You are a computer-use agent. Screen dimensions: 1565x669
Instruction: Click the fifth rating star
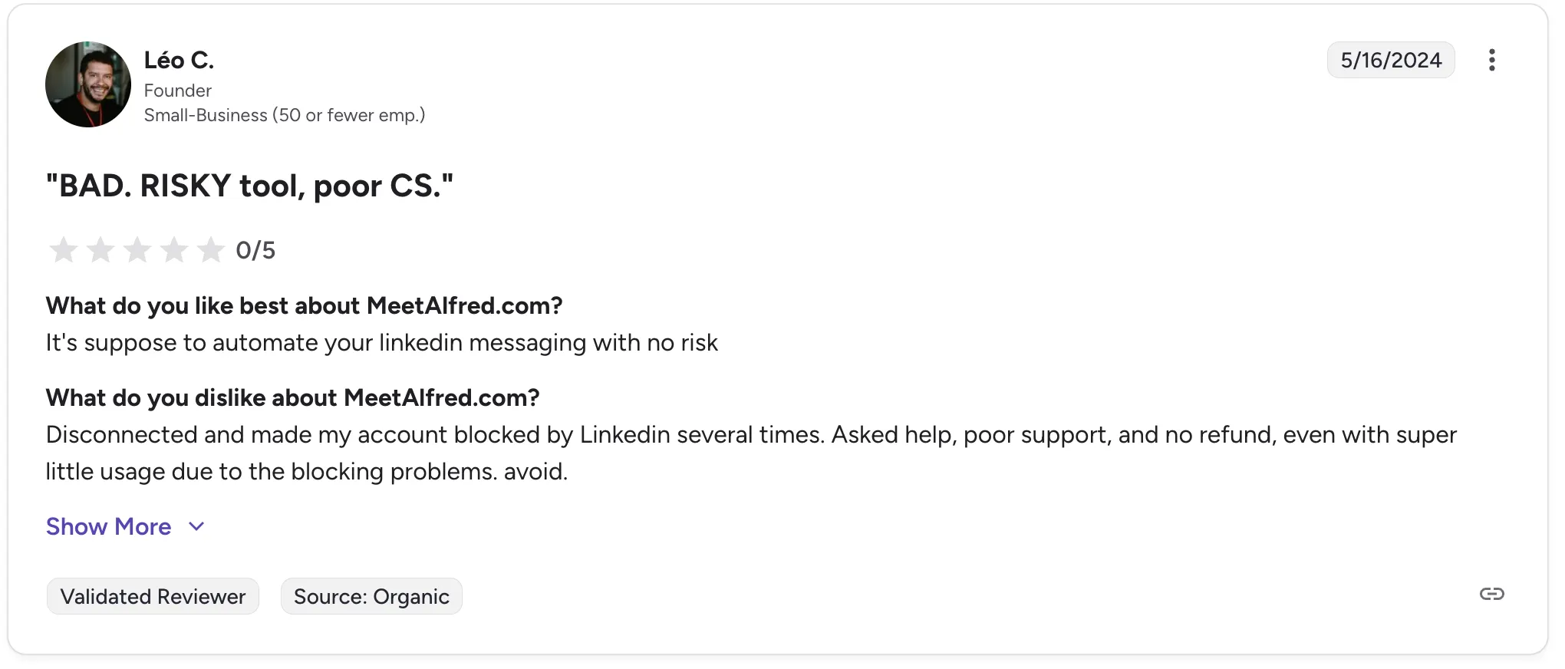point(210,250)
